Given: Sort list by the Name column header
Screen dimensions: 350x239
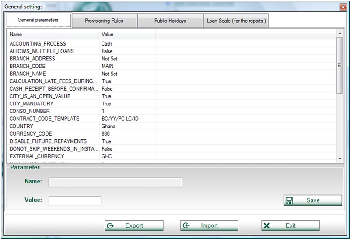Looking at the screenshot, I should point(52,34).
